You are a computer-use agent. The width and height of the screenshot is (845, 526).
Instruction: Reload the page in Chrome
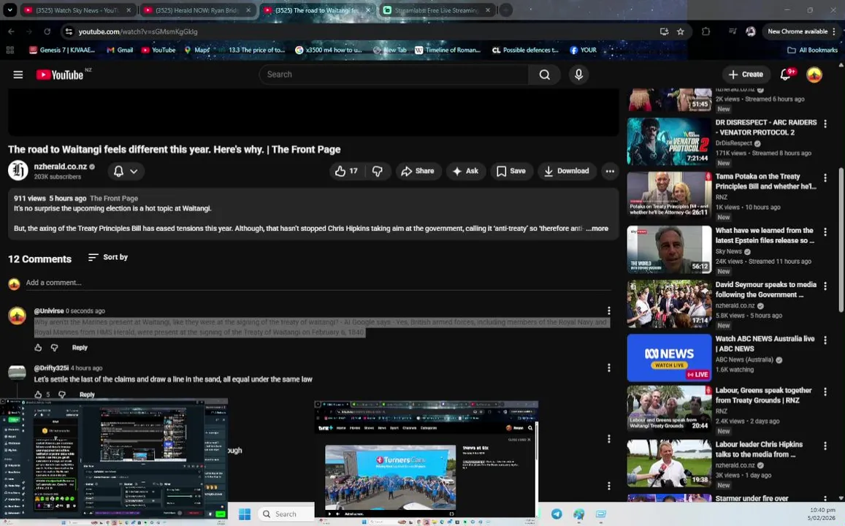coord(47,31)
